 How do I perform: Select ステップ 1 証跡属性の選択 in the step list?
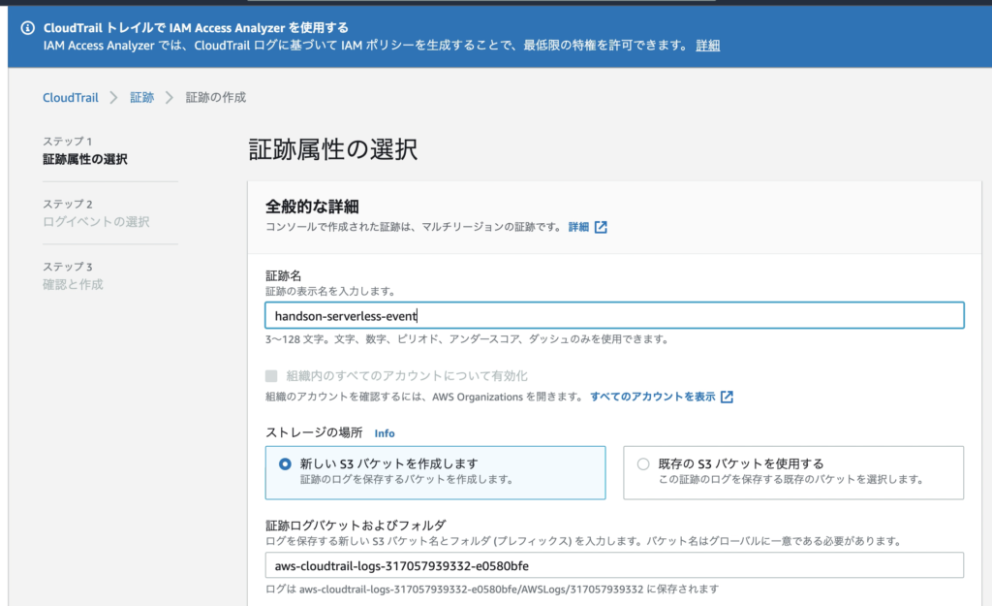tap(85, 150)
